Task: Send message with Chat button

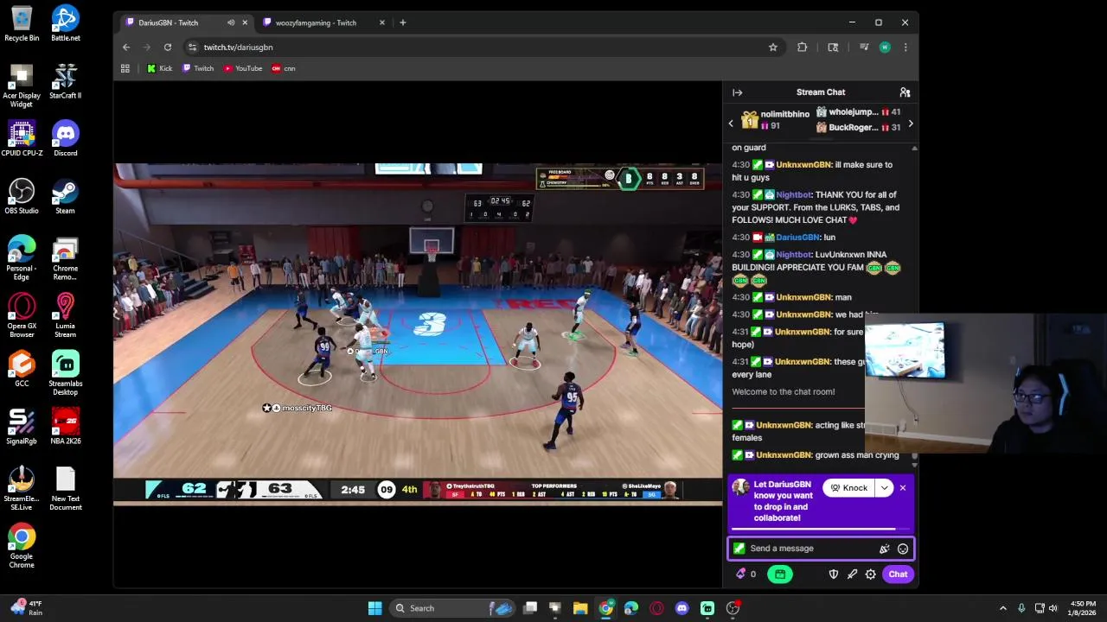Action: pos(898,574)
